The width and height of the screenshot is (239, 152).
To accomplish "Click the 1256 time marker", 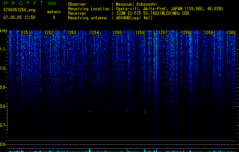I will pos(140,33).
